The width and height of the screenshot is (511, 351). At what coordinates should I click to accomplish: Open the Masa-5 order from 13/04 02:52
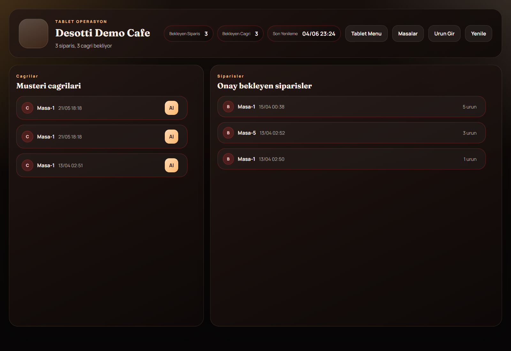(x=352, y=133)
